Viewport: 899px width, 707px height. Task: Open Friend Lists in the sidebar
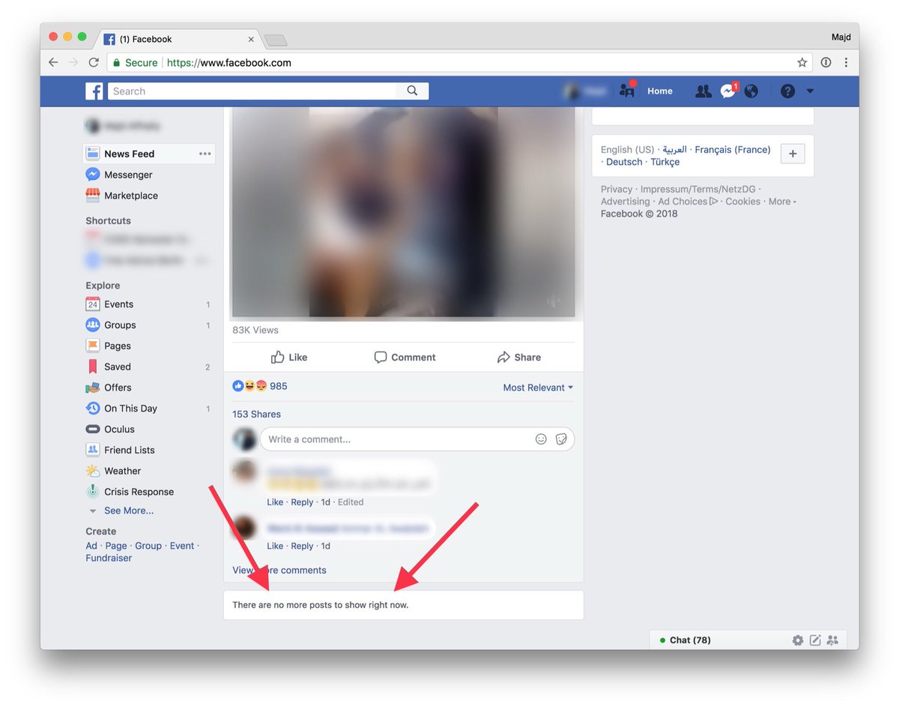[129, 450]
